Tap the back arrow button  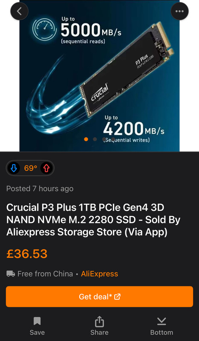(x=19, y=11)
